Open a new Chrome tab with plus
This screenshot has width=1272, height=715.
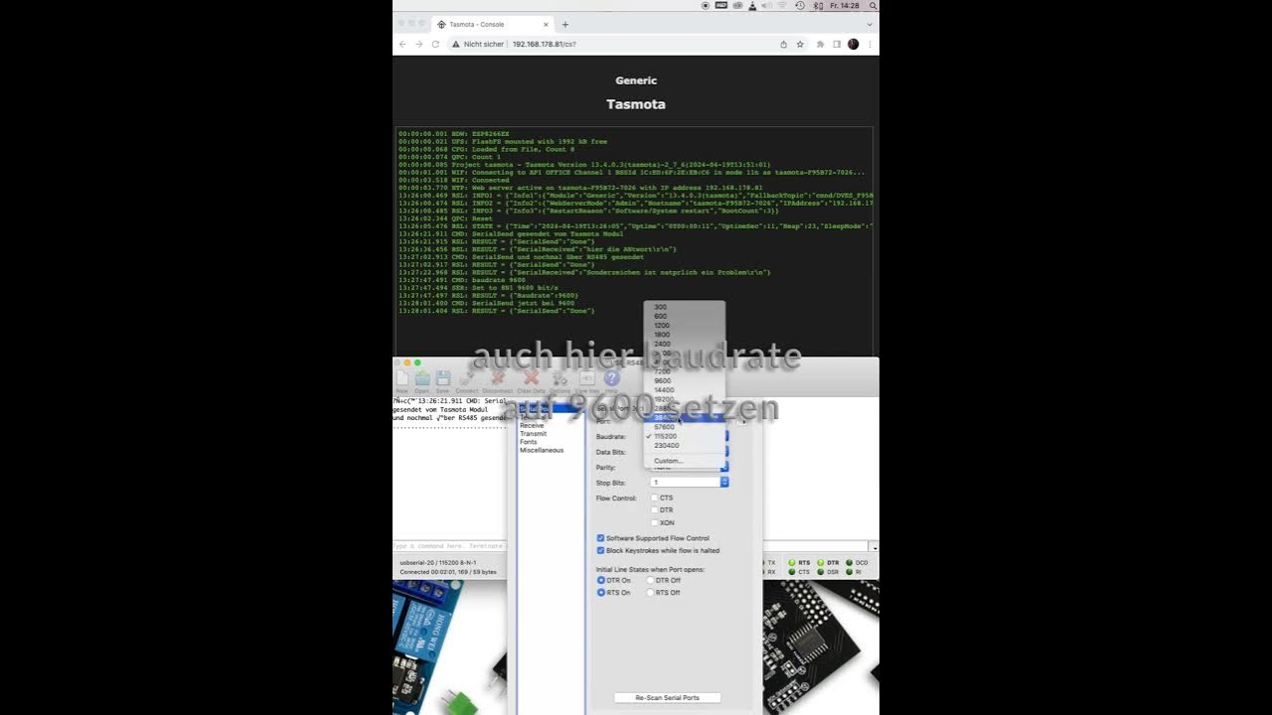(565, 24)
